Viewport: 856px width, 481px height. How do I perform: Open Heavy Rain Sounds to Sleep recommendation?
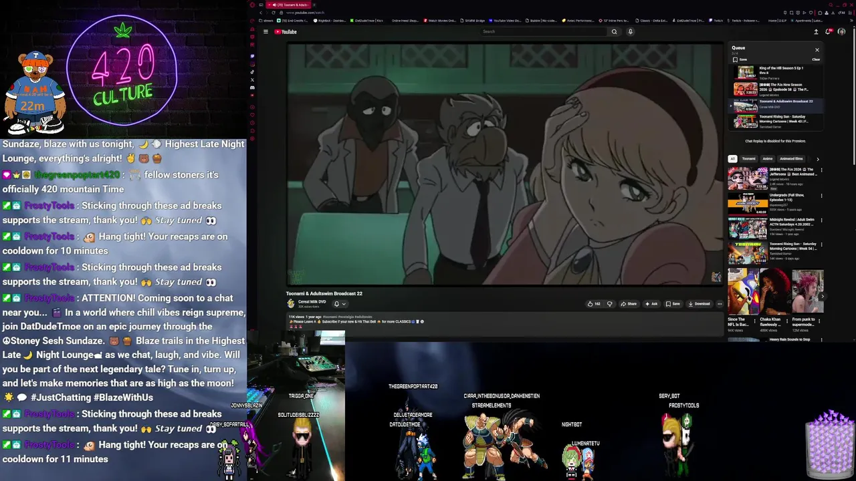(776, 339)
